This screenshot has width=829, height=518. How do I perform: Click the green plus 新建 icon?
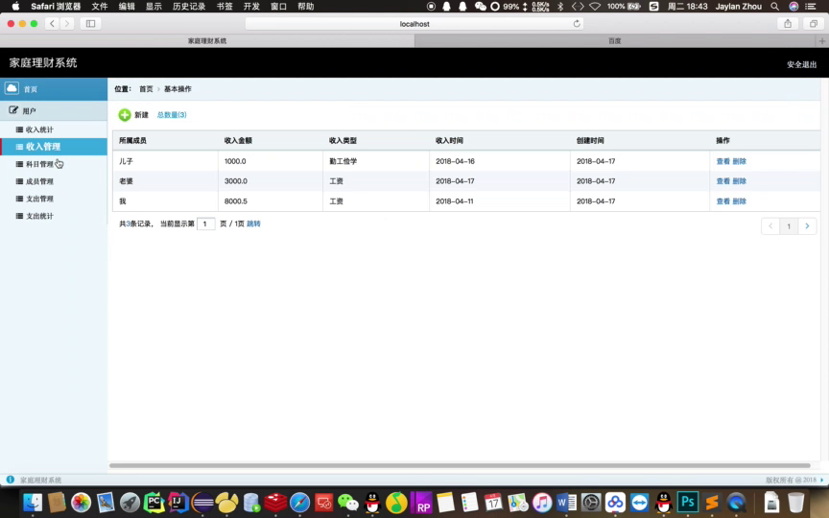125,115
